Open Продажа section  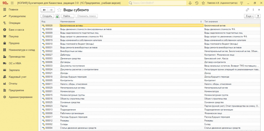click(x=14, y=43)
